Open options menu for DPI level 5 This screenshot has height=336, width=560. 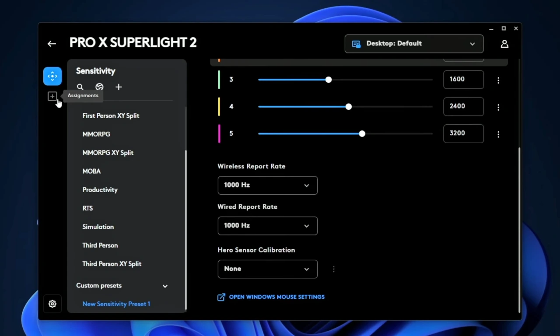(x=498, y=134)
